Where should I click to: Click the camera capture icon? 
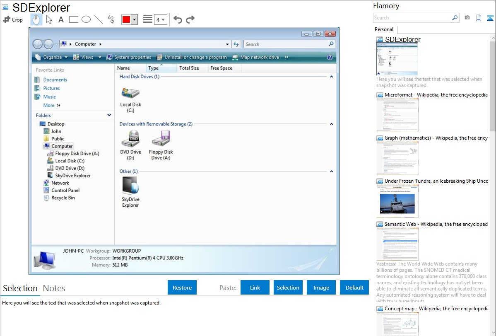point(467,18)
